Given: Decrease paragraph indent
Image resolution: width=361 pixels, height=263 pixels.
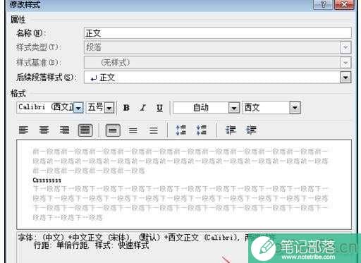Looking at the screenshot, I should tap(231, 130).
